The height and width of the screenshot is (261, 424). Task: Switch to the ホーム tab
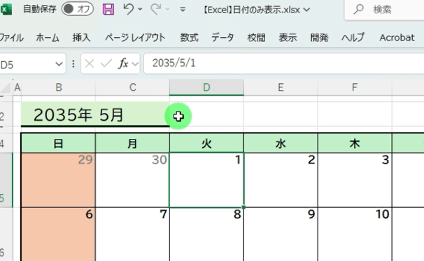click(48, 38)
